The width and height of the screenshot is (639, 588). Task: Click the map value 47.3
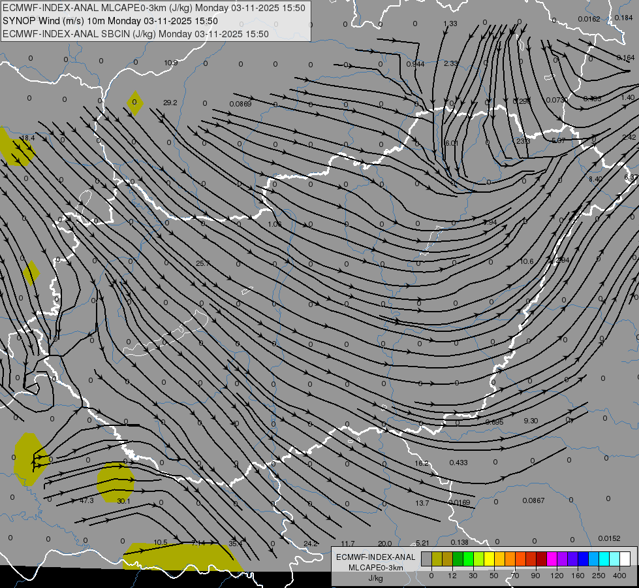point(86,500)
